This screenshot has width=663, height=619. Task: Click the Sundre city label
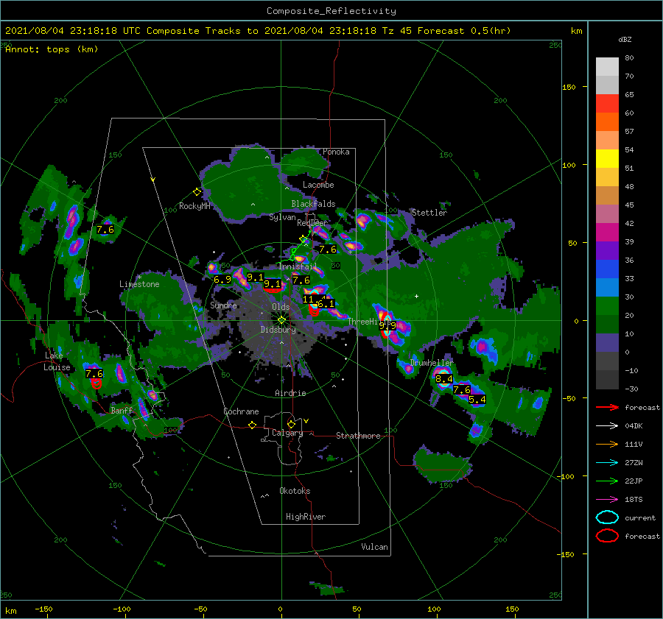click(223, 305)
